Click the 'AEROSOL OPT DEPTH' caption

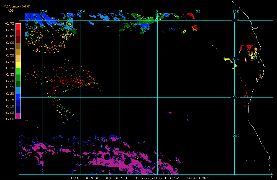106,178
